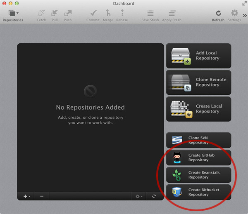Select Clone SVN Repository
The width and height of the screenshot is (248, 214).
198,140
